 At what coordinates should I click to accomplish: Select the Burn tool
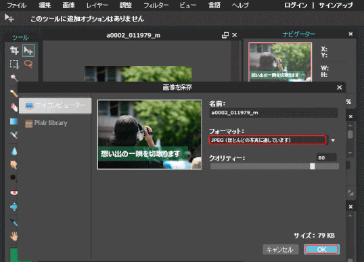tap(14, 178)
